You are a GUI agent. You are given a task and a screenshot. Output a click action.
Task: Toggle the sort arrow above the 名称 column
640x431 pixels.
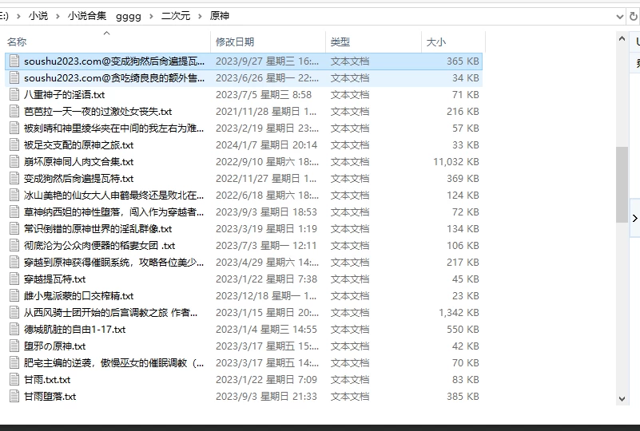pyautogui.click(x=106, y=33)
